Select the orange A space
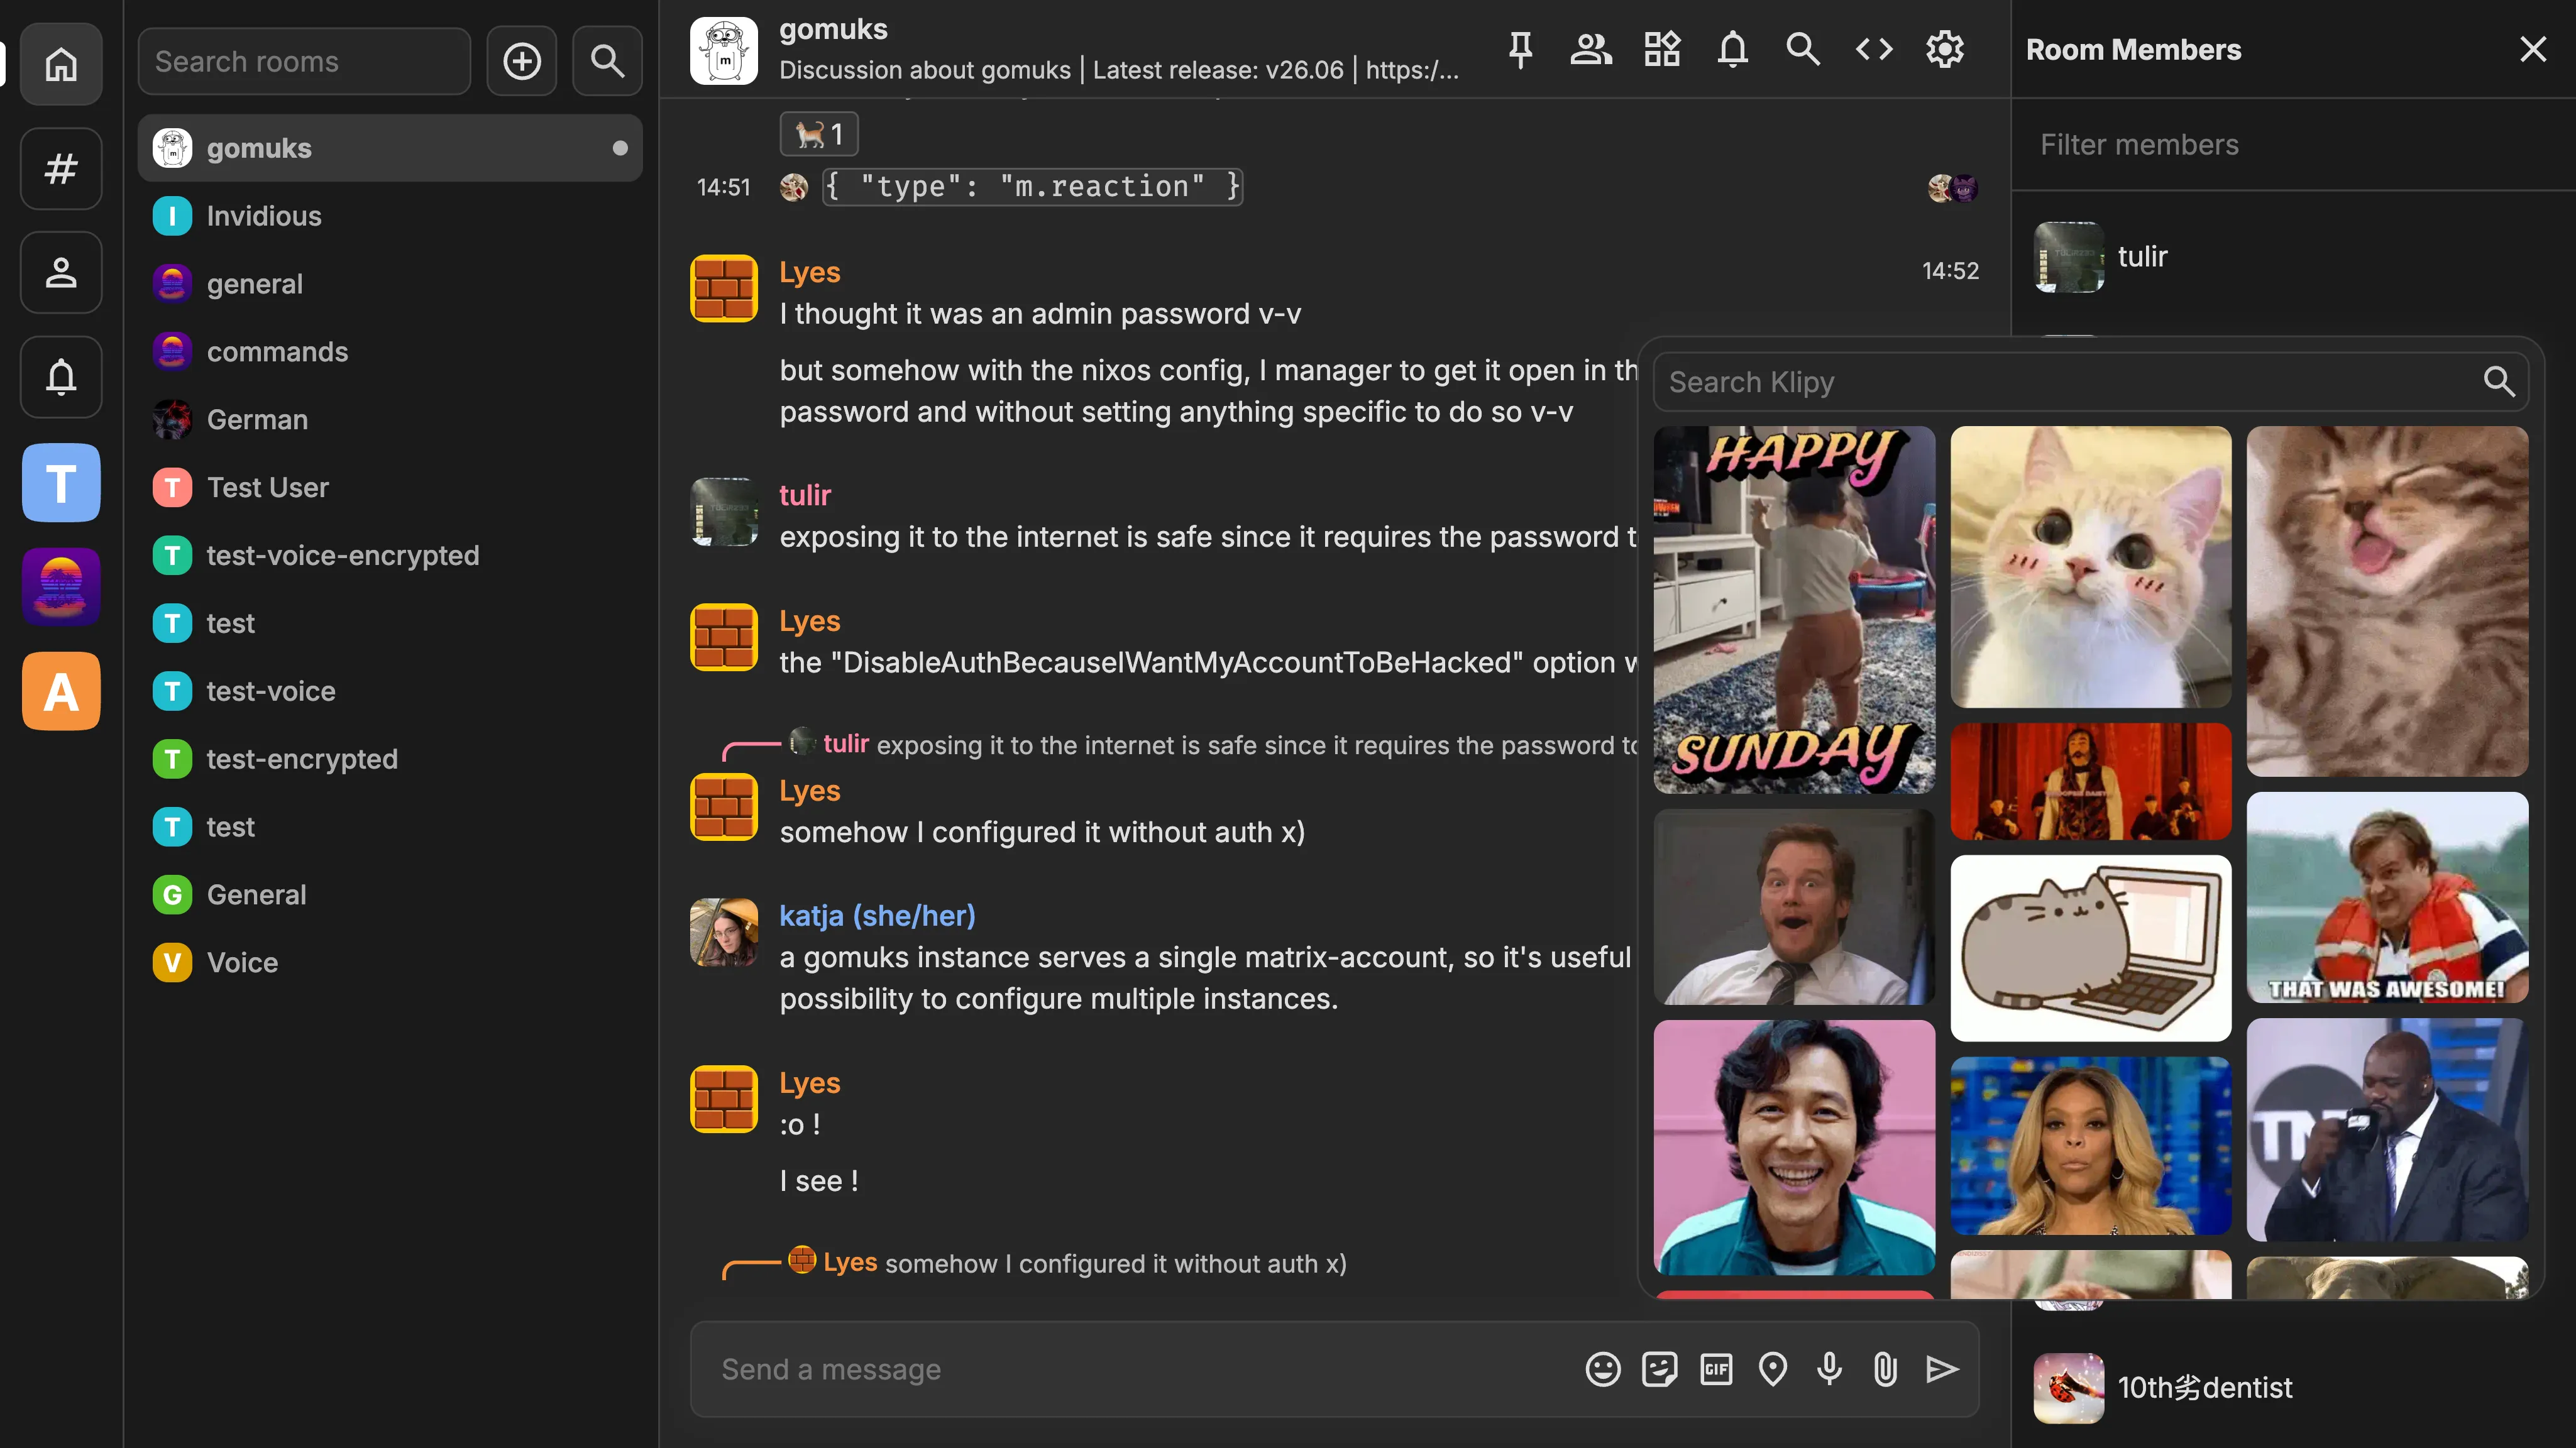The image size is (2576, 1448). pyautogui.click(x=61, y=691)
